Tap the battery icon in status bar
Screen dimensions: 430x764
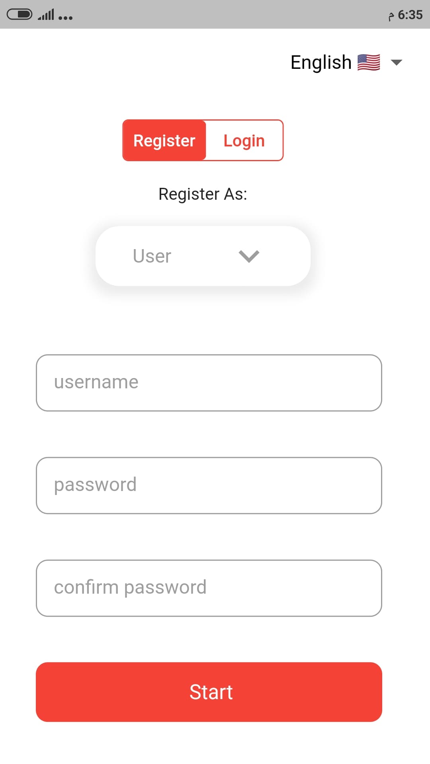click(x=20, y=15)
